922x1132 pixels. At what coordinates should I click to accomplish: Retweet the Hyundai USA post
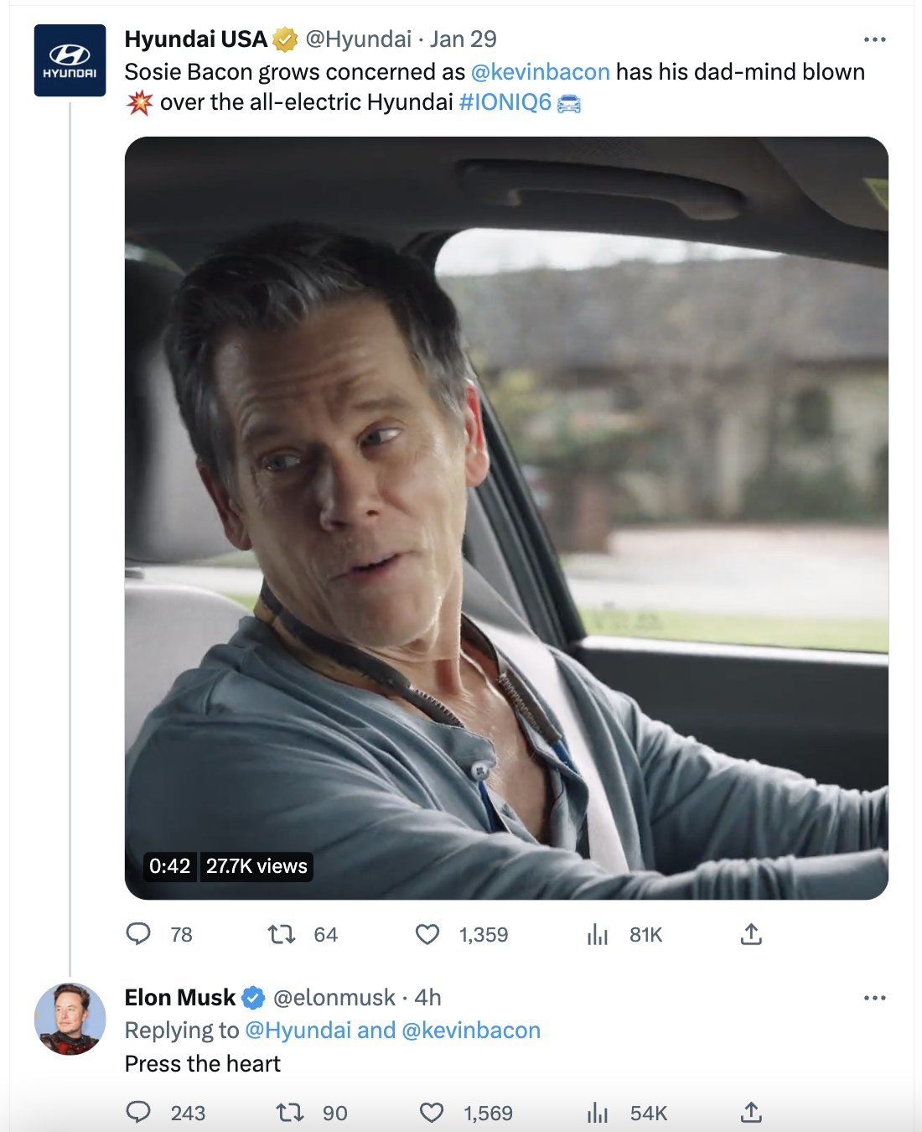pyautogui.click(x=281, y=934)
